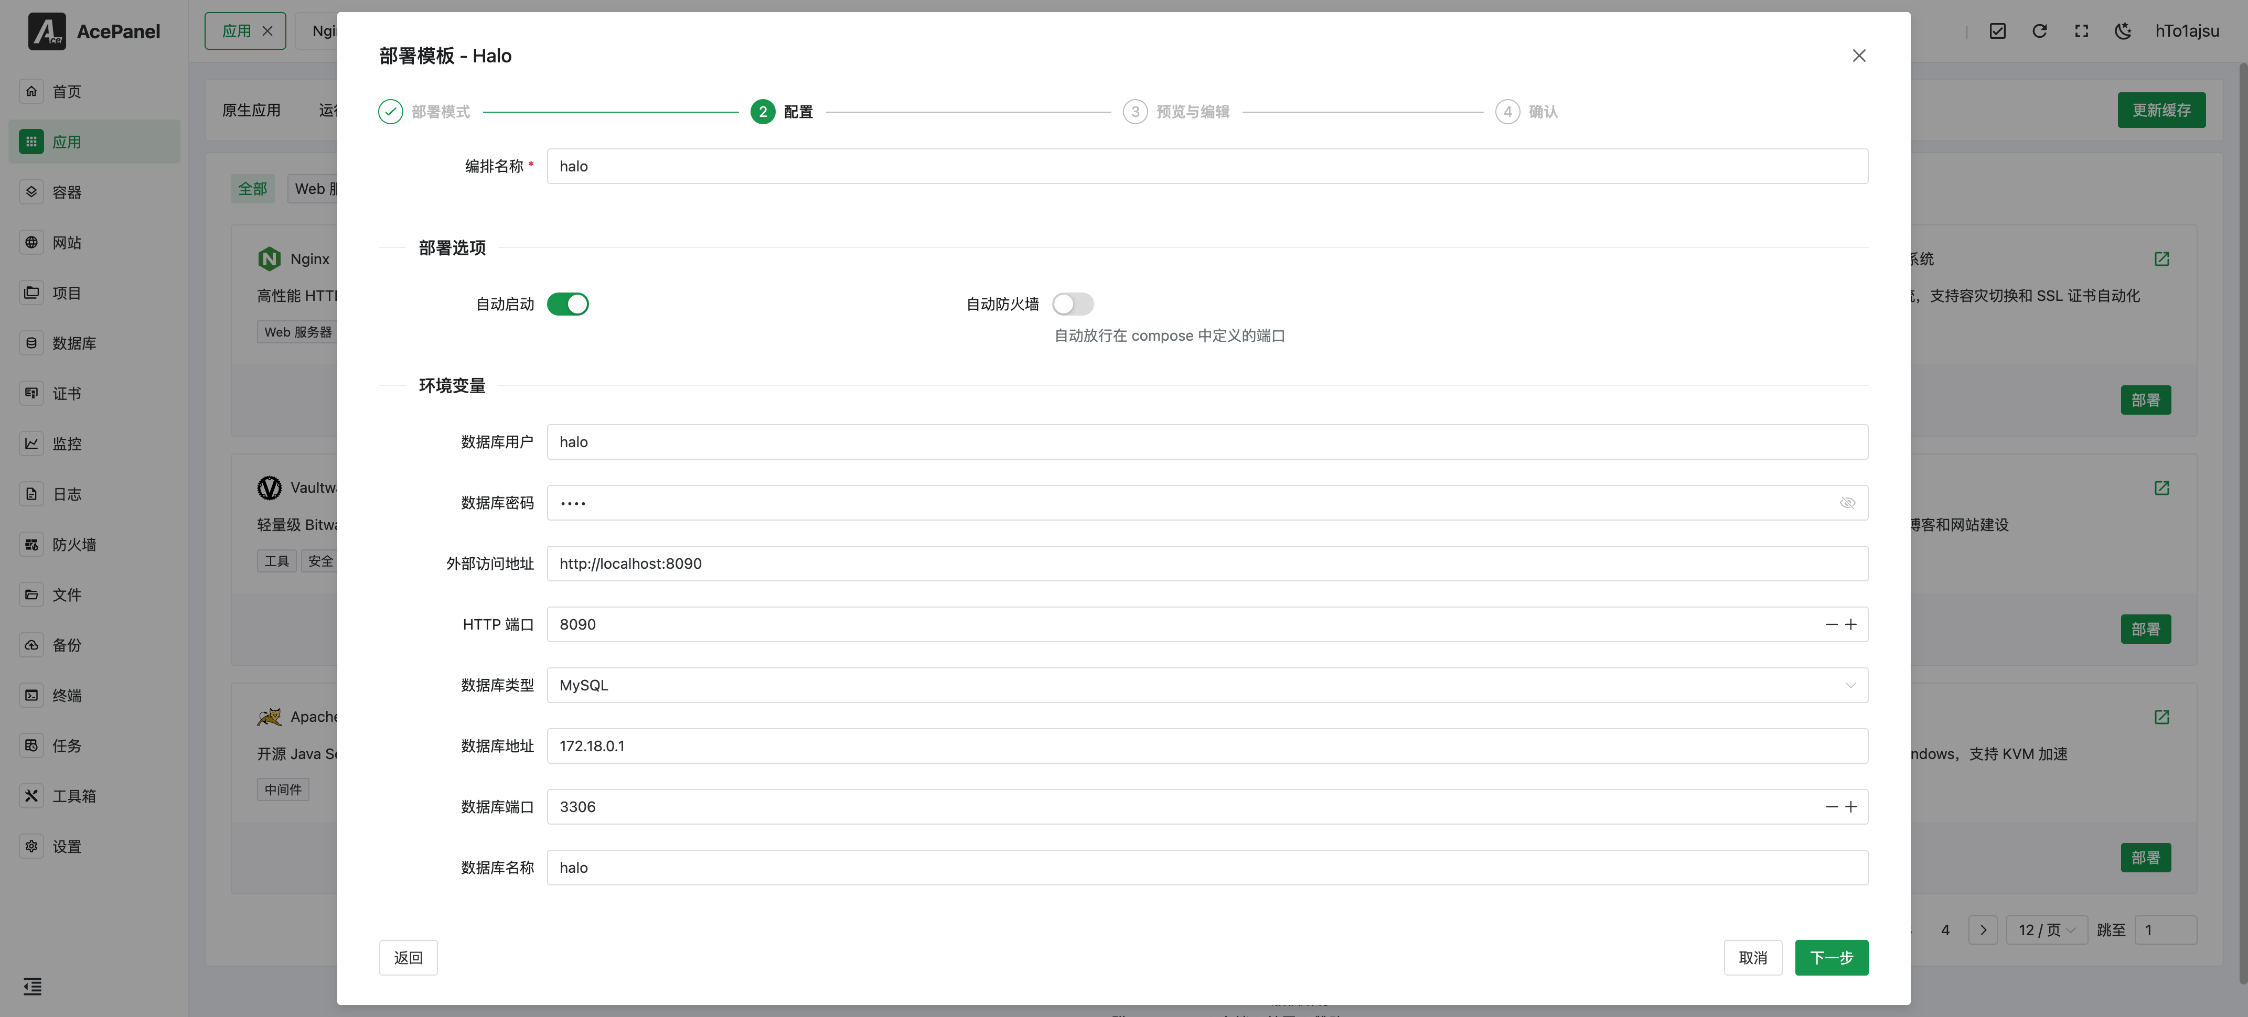The width and height of the screenshot is (2248, 1017).
Task: Switch to the 原生应用 tab
Action: tap(251, 110)
